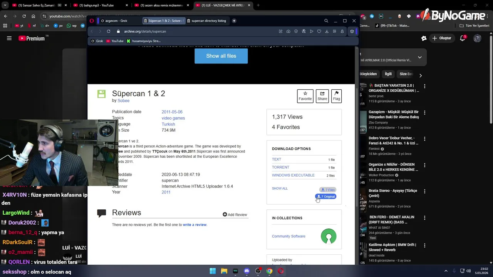The image size is (493, 277).
Task: Click the YouTube Premium logo
Action: 32,38
